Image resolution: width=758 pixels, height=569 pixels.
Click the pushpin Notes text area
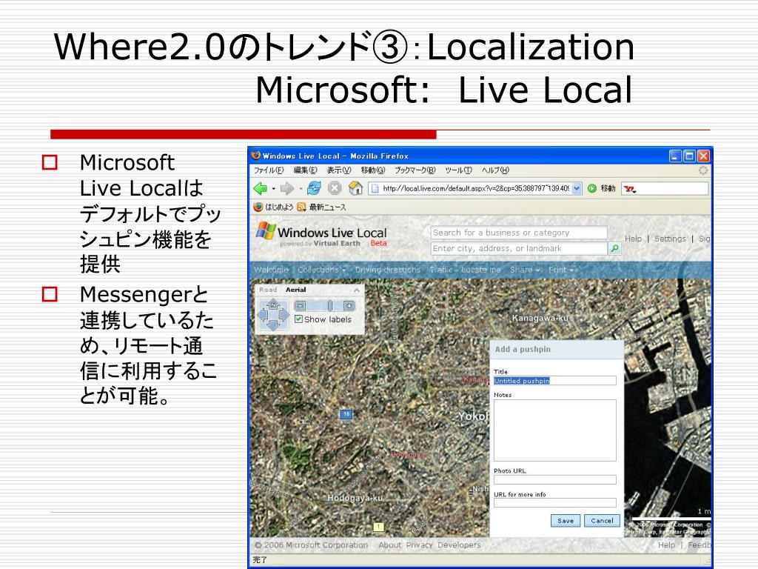555,430
